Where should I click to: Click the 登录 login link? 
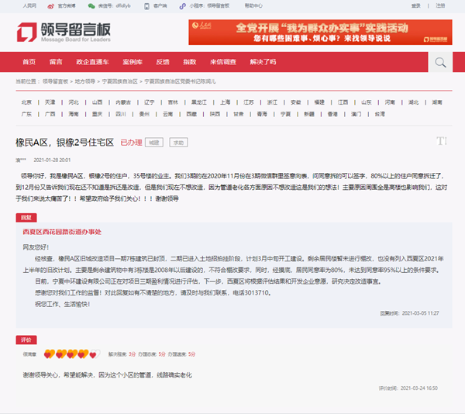click(416, 5)
